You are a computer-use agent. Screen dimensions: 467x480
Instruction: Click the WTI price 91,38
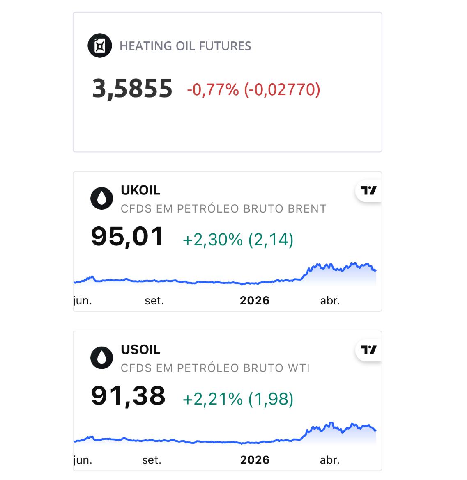tap(128, 396)
